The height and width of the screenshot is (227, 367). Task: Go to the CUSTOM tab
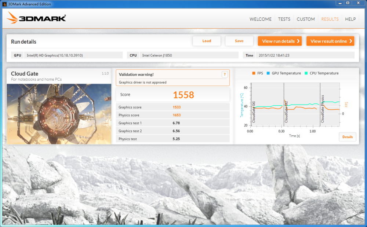pyautogui.click(x=306, y=19)
